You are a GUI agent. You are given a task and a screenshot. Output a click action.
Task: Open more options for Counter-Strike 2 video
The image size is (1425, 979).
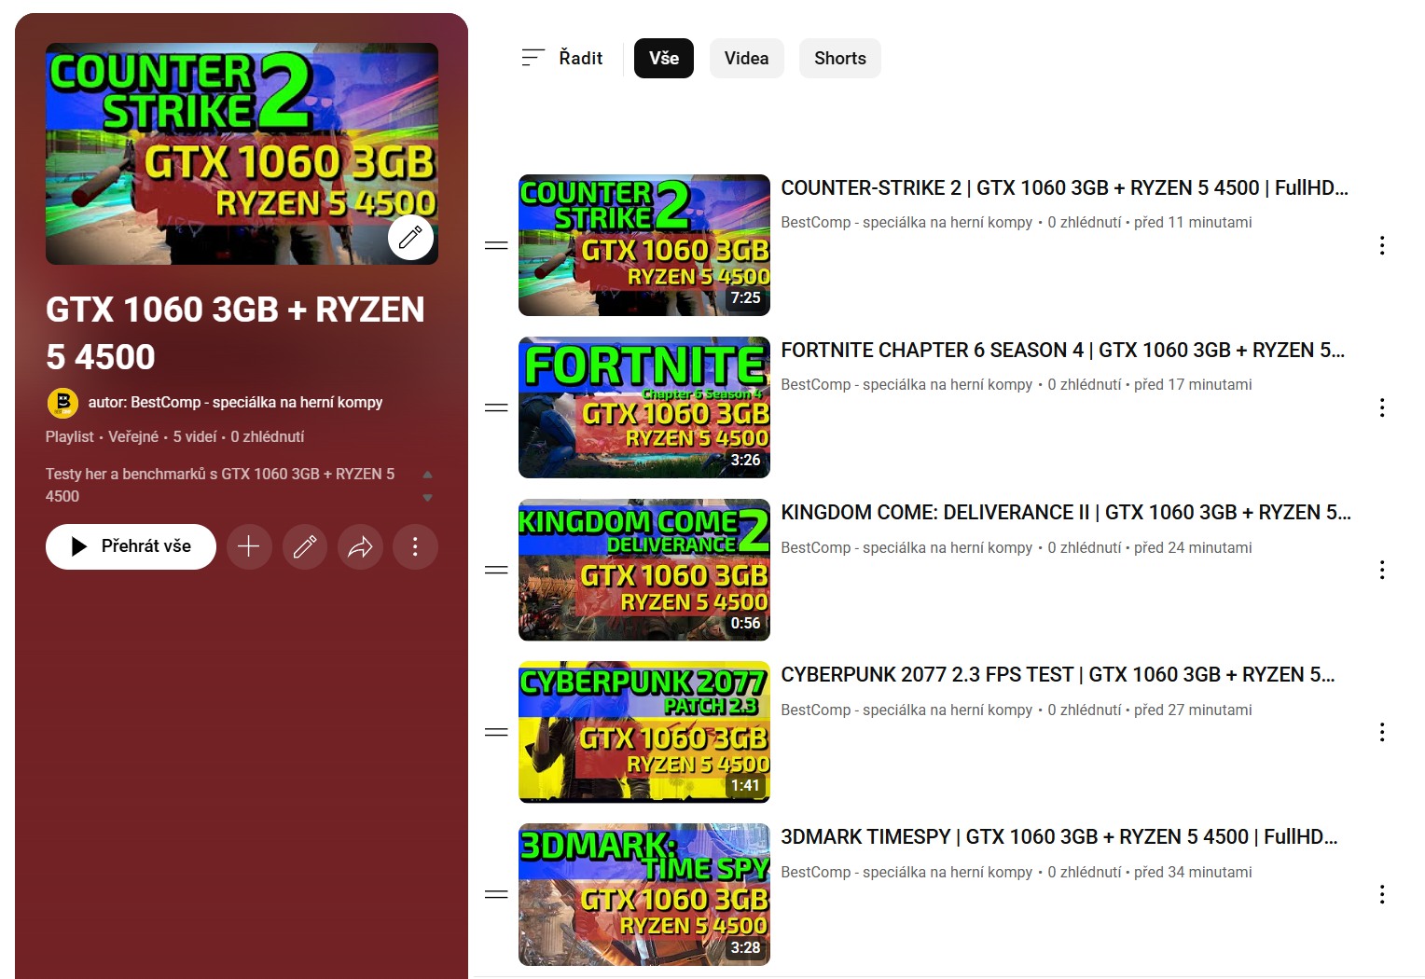tap(1382, 245)
